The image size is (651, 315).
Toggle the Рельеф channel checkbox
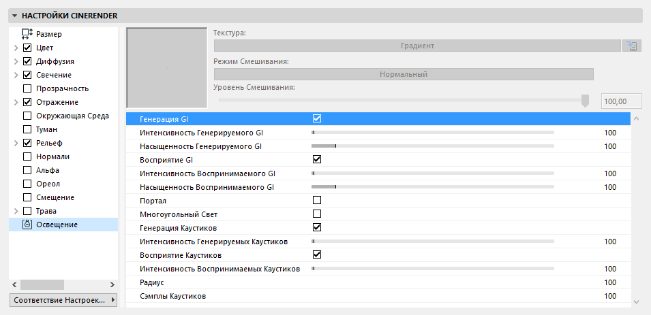[27, 143]
